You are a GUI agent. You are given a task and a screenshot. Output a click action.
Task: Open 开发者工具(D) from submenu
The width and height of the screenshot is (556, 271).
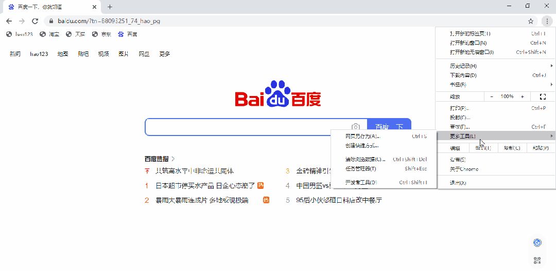384,182
